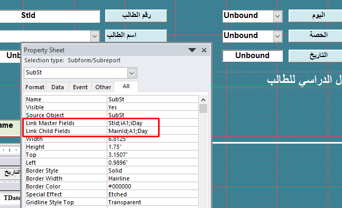Select the التاريخ label on the right
The height and width of the screenshot is (208, 342).
pos(315,56)
